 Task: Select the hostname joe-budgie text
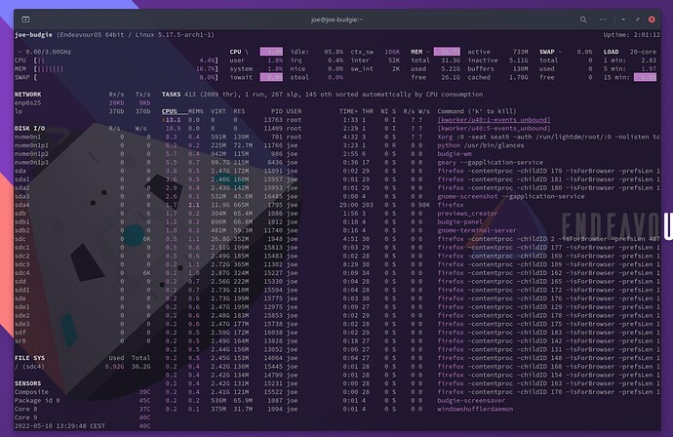click(33, 35)
